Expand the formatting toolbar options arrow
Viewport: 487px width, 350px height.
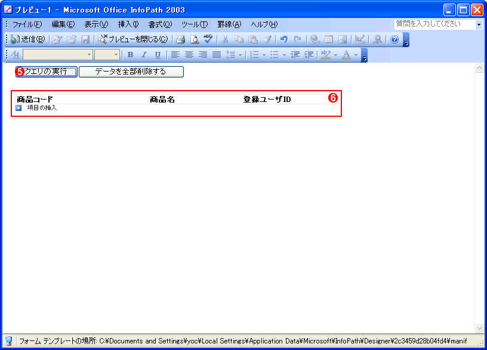(364, 55)
